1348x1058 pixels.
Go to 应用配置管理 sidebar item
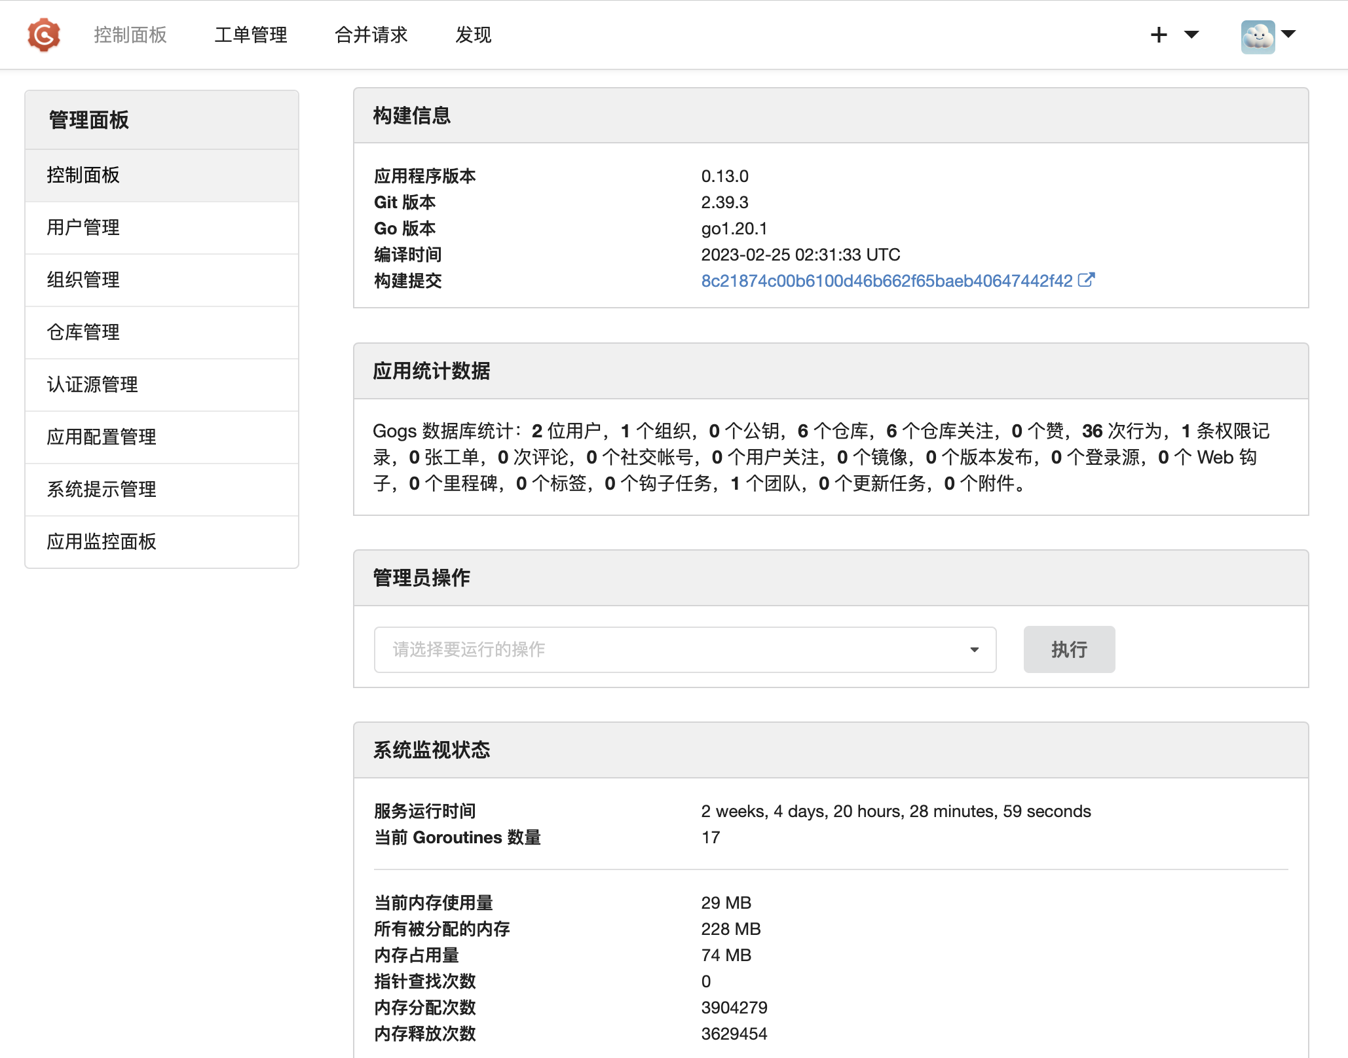(102, 437)
